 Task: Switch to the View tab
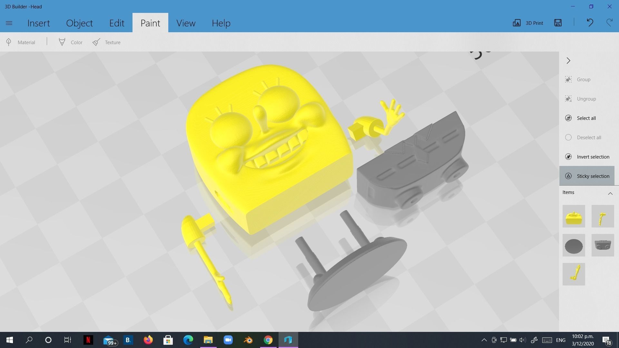tap(186, 23)
